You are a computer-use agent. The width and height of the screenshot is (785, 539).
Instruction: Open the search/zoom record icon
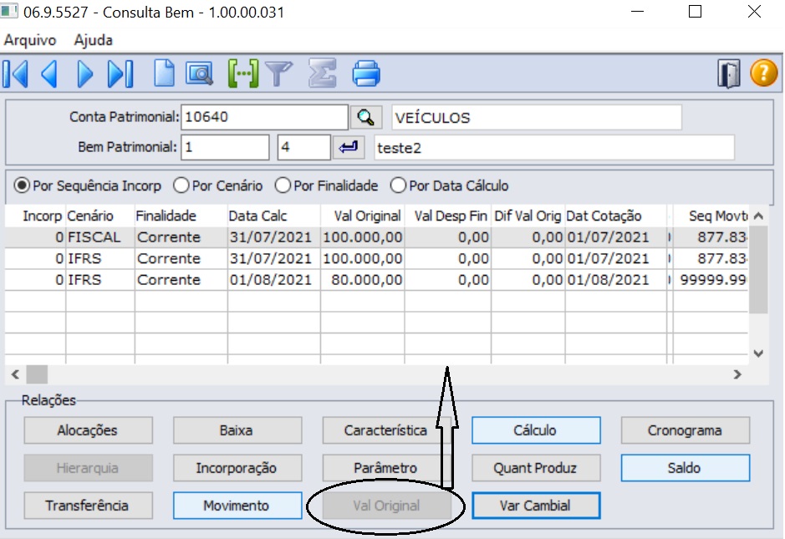[199, 74]
